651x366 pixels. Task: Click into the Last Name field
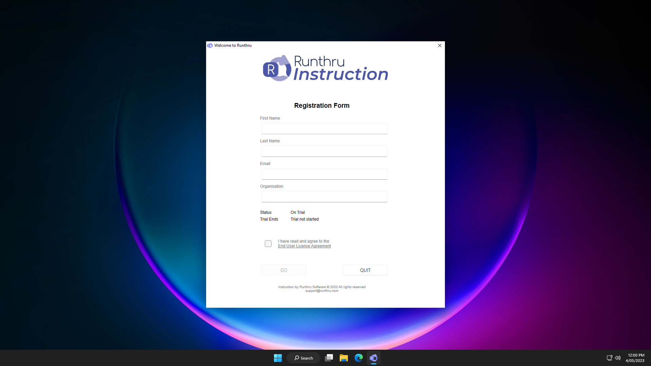point(324,151)
